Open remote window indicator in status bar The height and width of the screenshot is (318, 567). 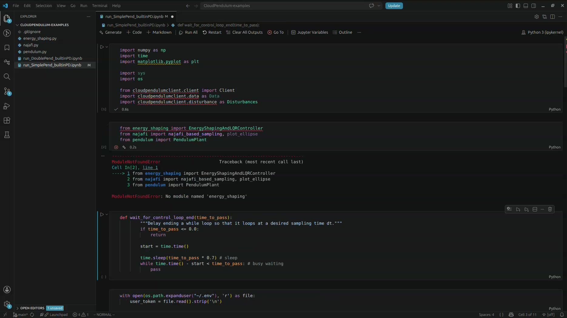click(x=5, y=315)
